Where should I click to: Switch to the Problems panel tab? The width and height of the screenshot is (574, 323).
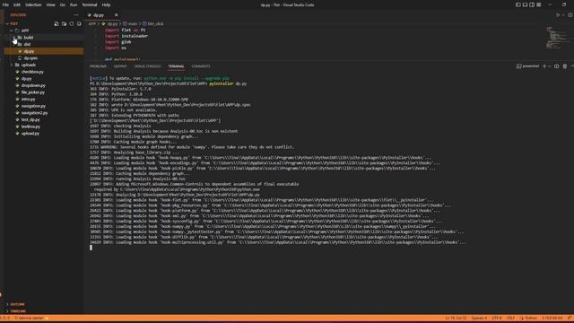point(98,66)
